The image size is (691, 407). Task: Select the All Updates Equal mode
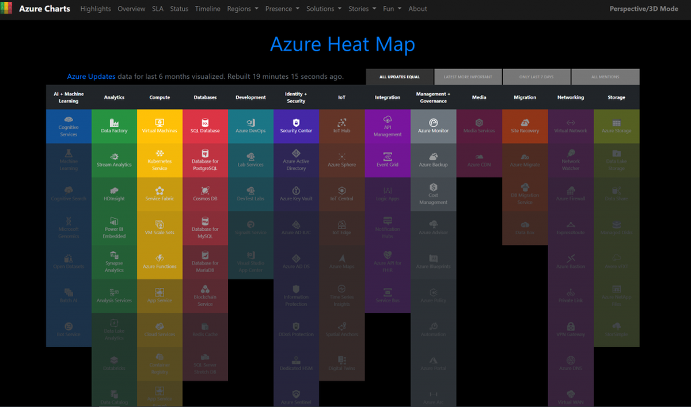(x=399, y=77)
